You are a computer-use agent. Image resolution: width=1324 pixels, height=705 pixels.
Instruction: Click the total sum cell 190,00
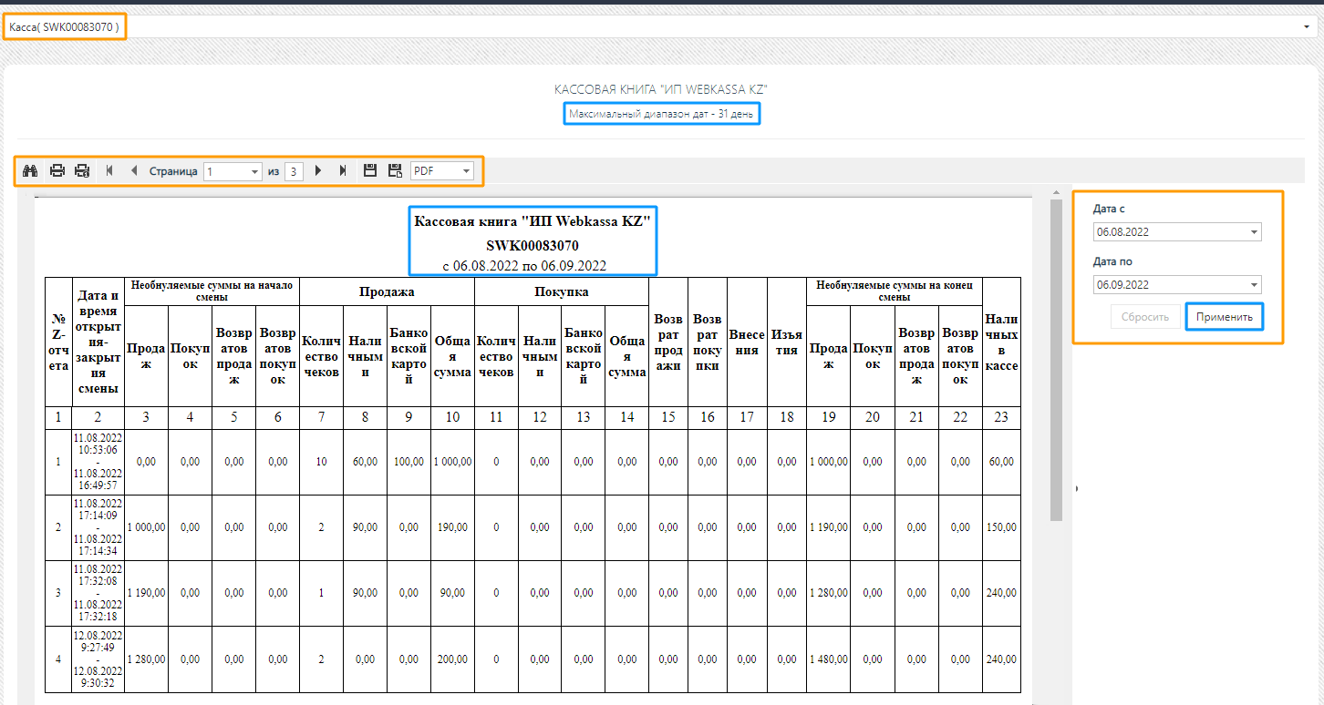(x=453, y=527)
